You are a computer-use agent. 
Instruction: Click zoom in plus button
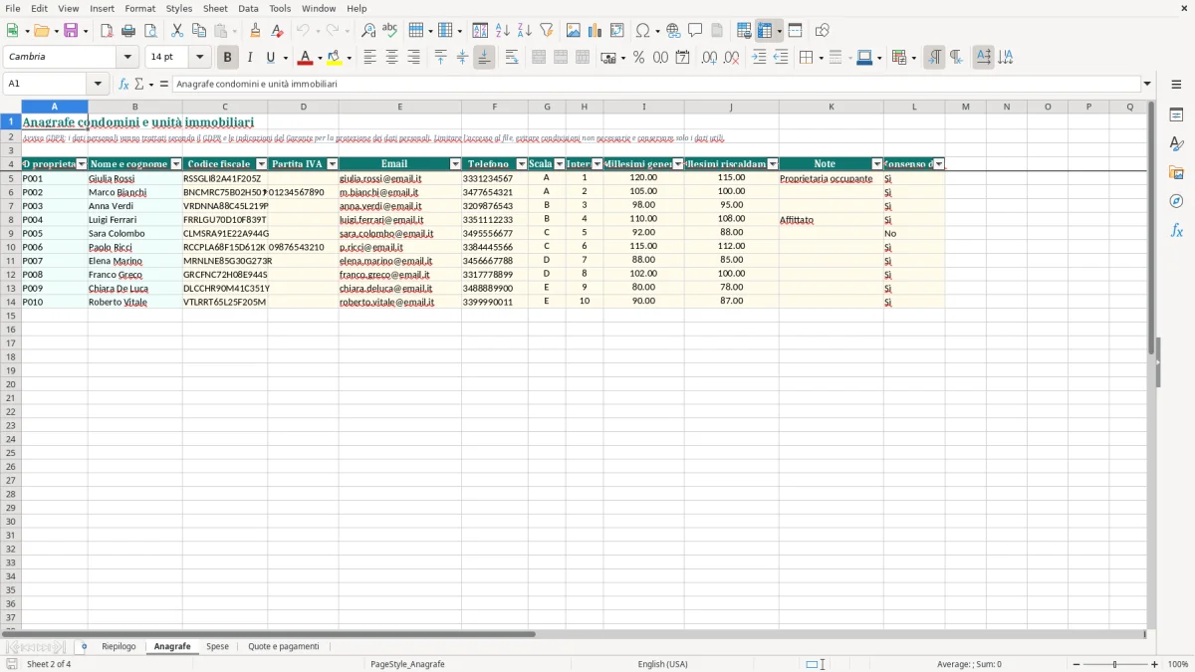(x=1155, y=664)
